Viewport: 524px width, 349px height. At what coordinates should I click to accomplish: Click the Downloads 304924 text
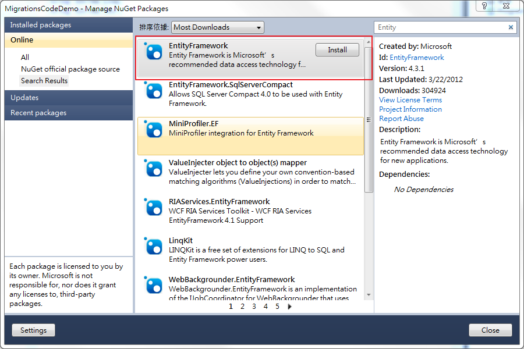click(412, 91)
